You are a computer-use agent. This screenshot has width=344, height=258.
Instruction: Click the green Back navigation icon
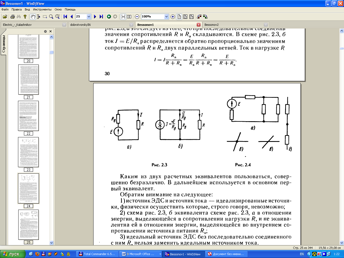109,17
